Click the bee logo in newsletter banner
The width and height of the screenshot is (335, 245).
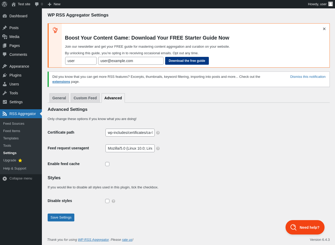tap(55, 30)
